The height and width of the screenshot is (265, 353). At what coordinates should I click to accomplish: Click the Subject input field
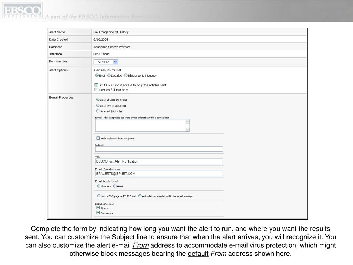(x=159, y=149)
